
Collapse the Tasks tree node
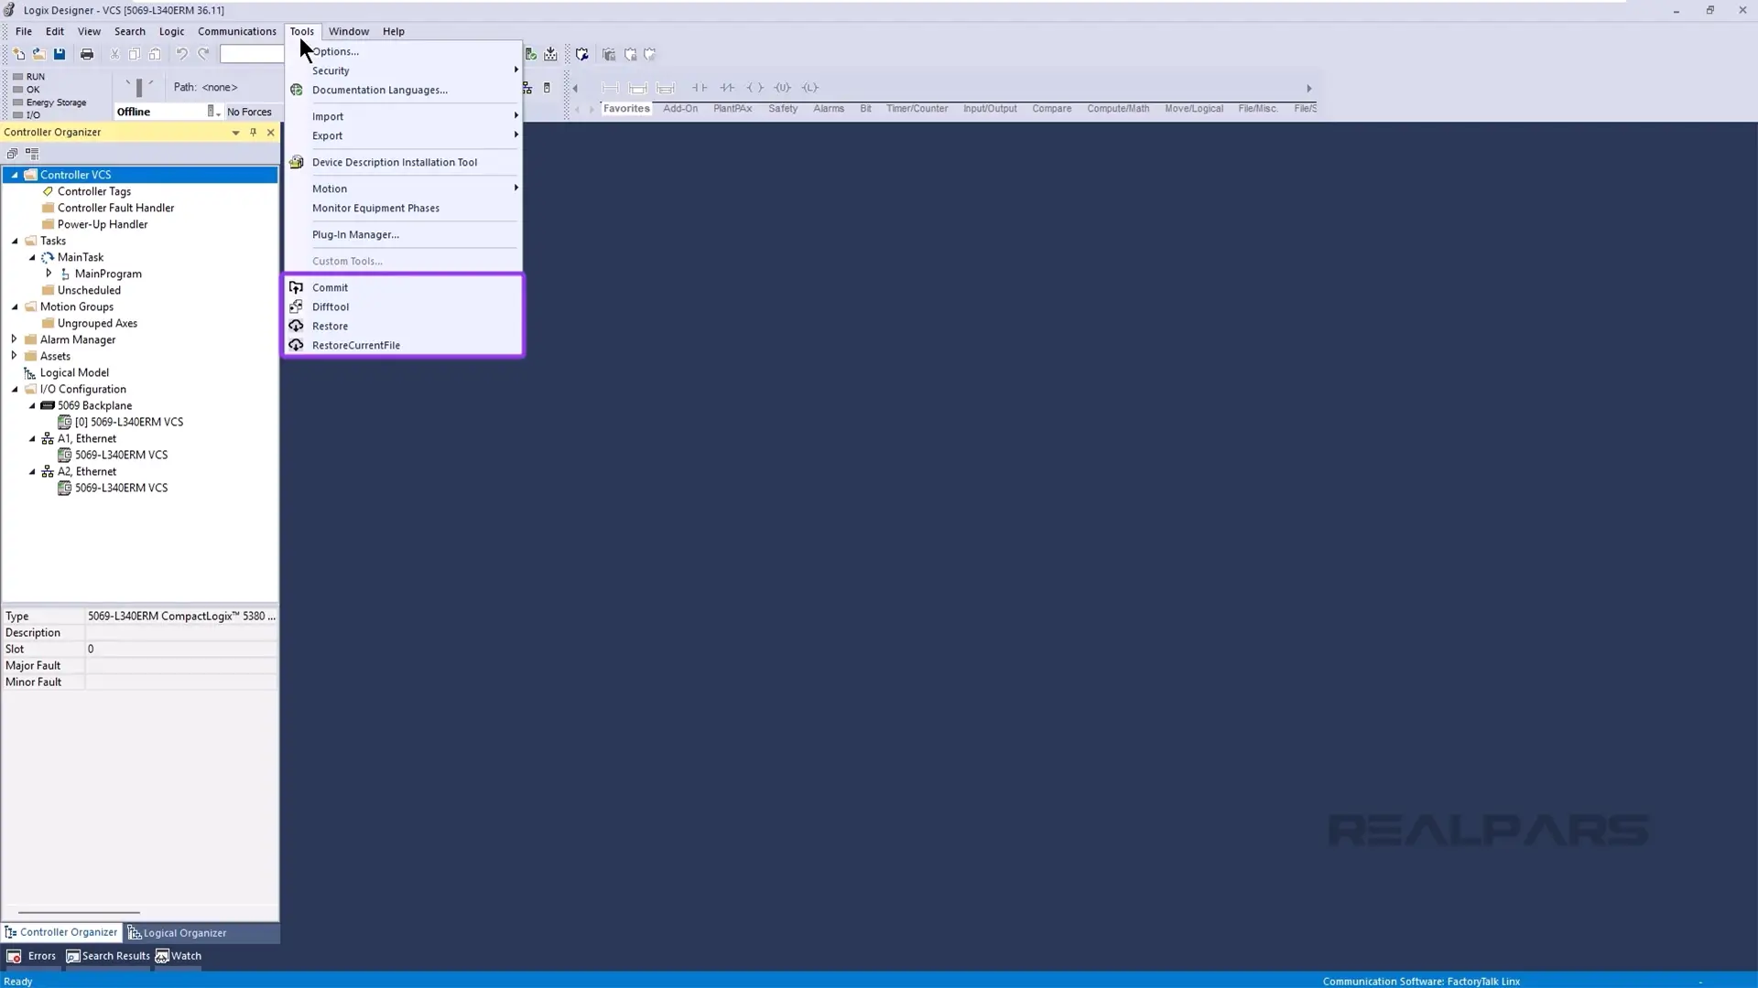[x=15, y=242]
